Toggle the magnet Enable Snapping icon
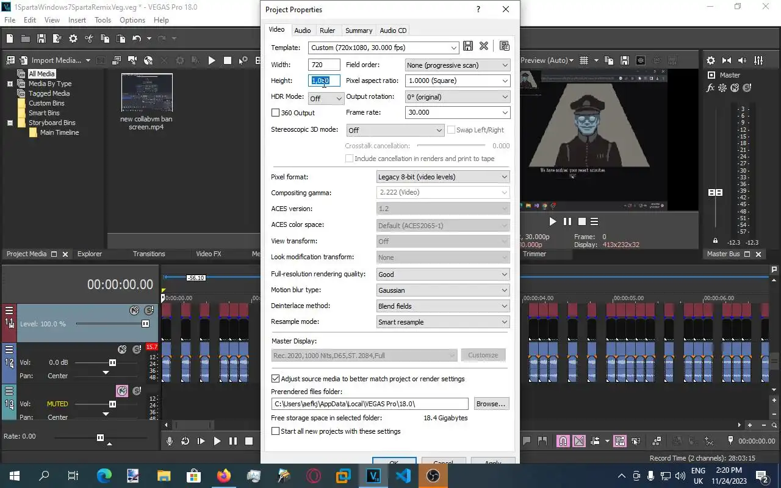Viewport: 781px width, 488px height. pyautogui.click(x=563, y=441)
